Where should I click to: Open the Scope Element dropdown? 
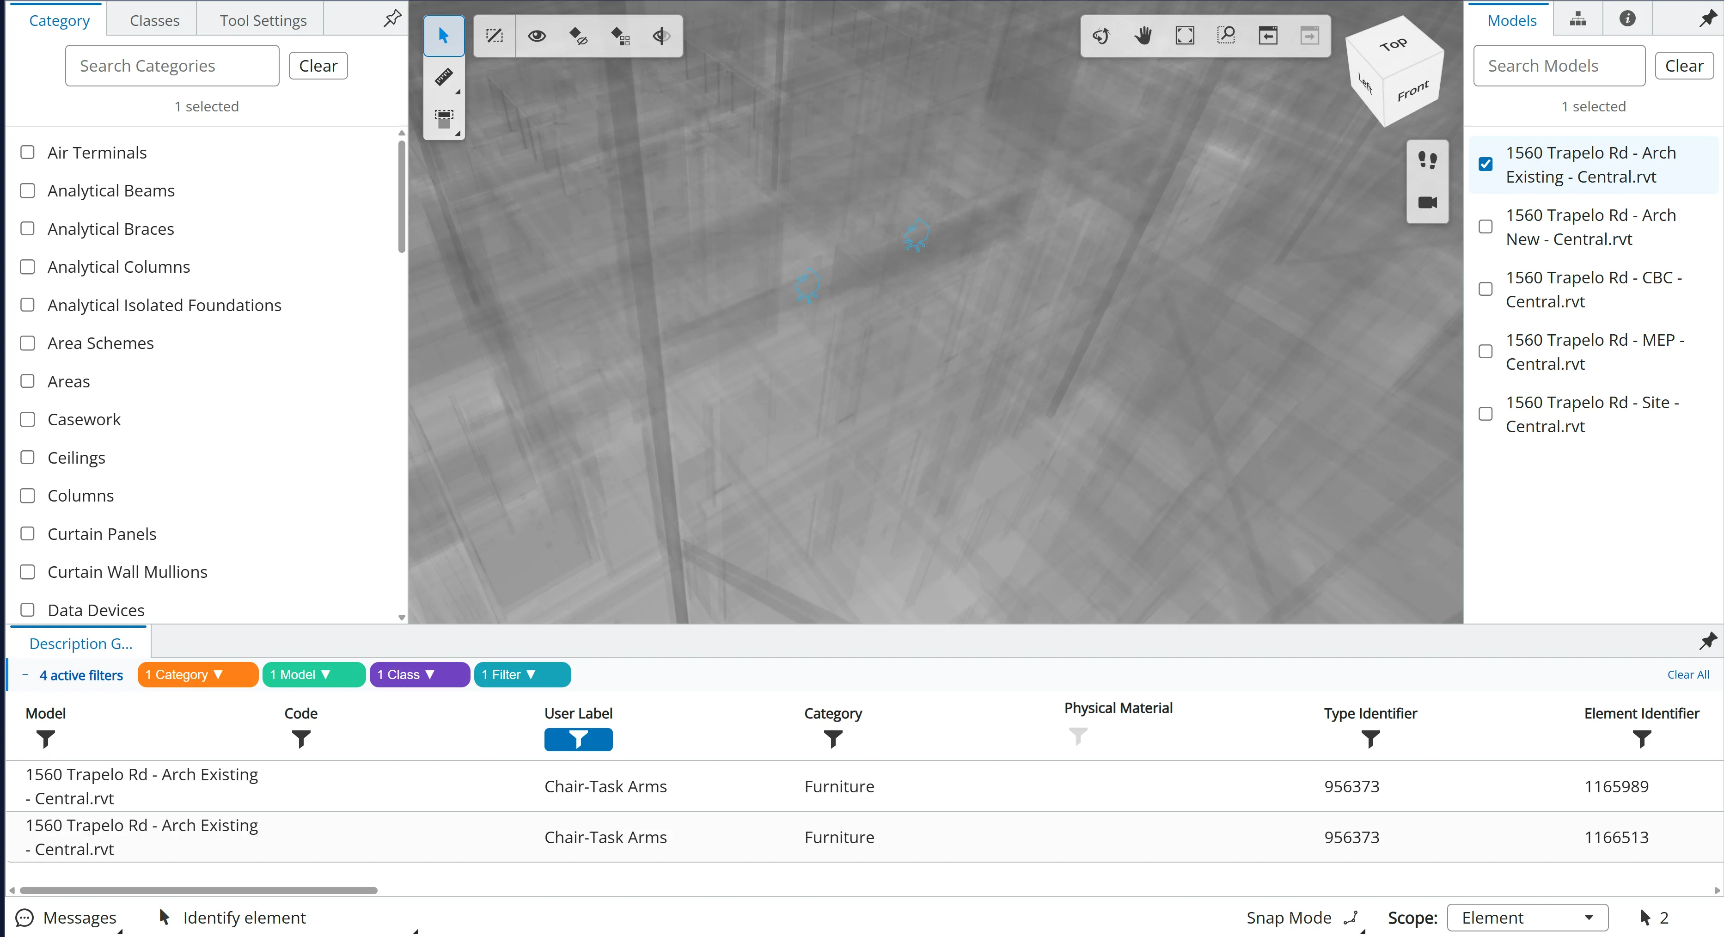(1527, 918)
